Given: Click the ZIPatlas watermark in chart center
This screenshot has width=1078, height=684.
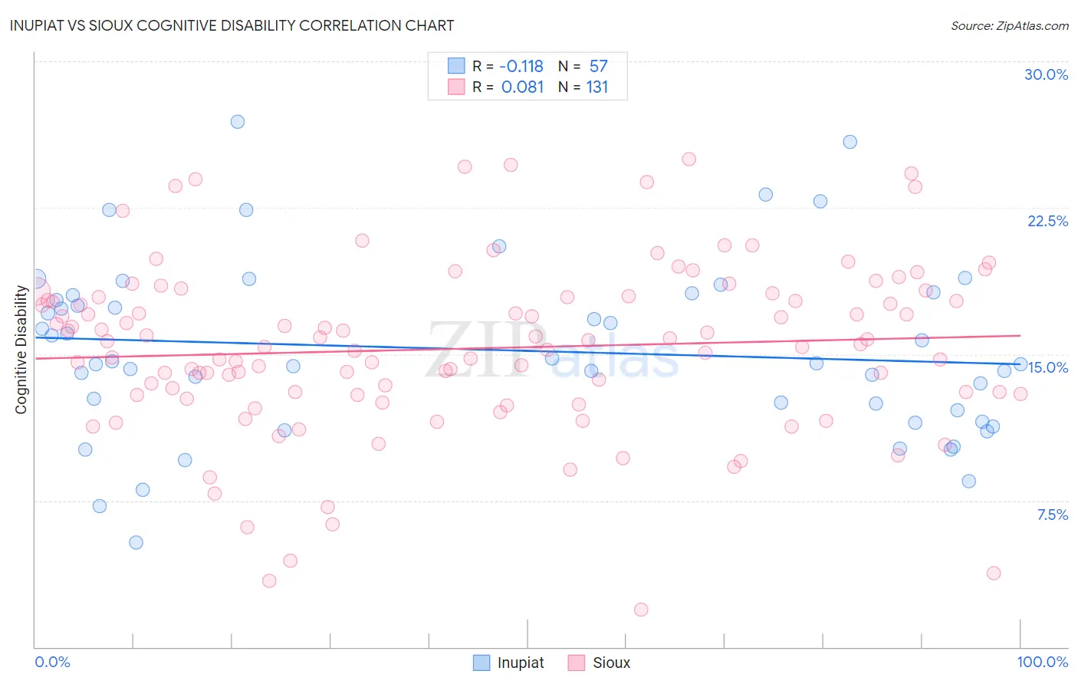Looking at the screenshot, I should pos(552,350).
